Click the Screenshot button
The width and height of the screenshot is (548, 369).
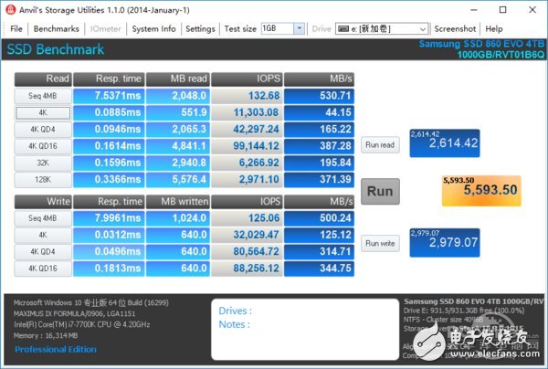pyautogui.click(x=455, y=29)
